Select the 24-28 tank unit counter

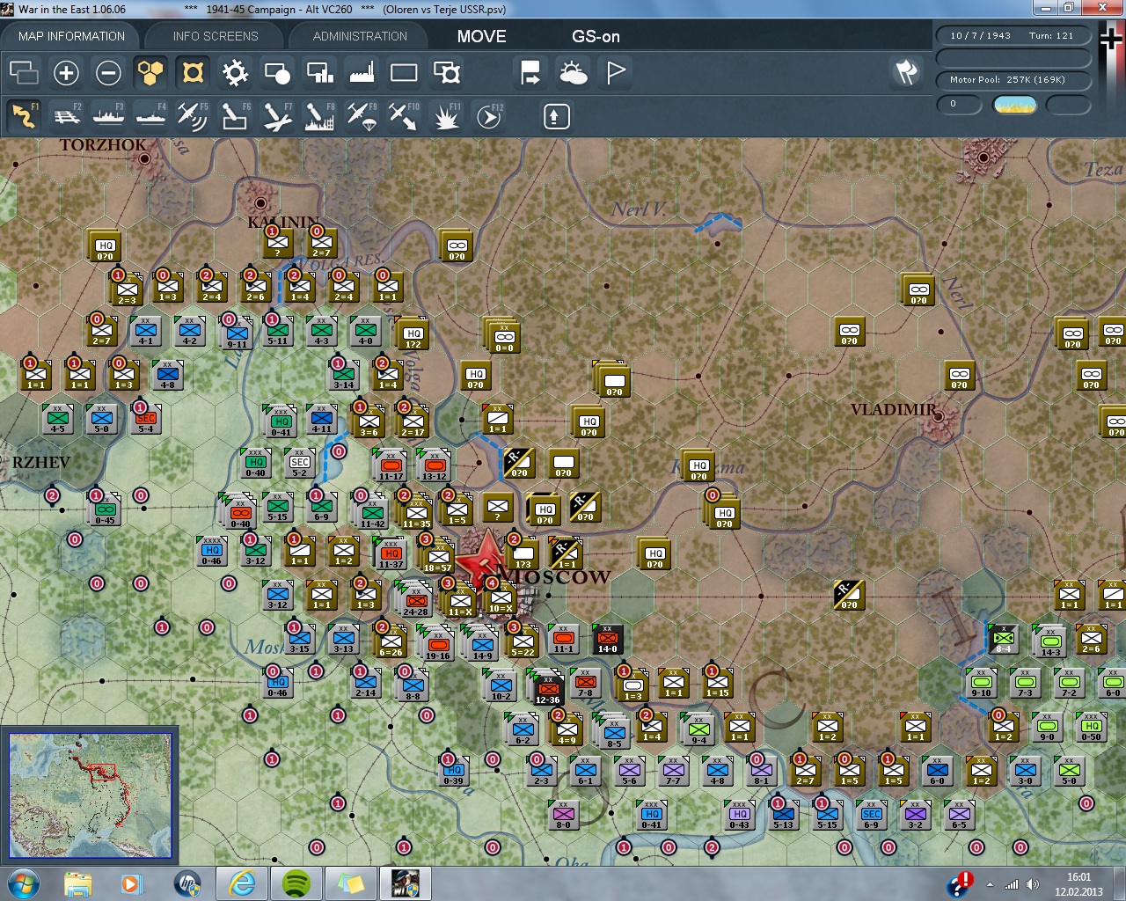(x=414, y=600)
